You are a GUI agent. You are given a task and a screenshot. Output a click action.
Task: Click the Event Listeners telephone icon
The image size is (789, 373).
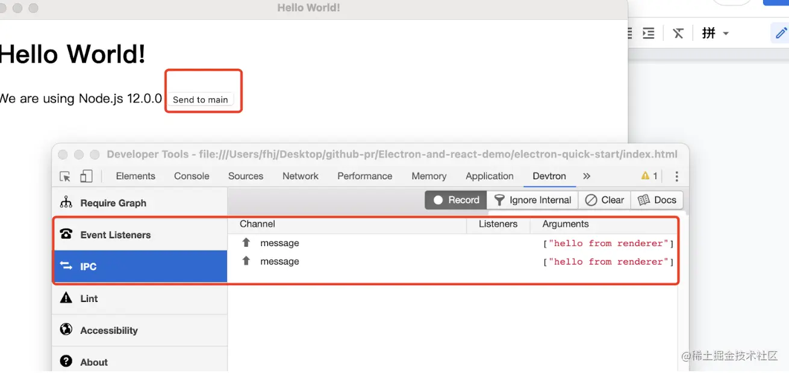(66, 234)
